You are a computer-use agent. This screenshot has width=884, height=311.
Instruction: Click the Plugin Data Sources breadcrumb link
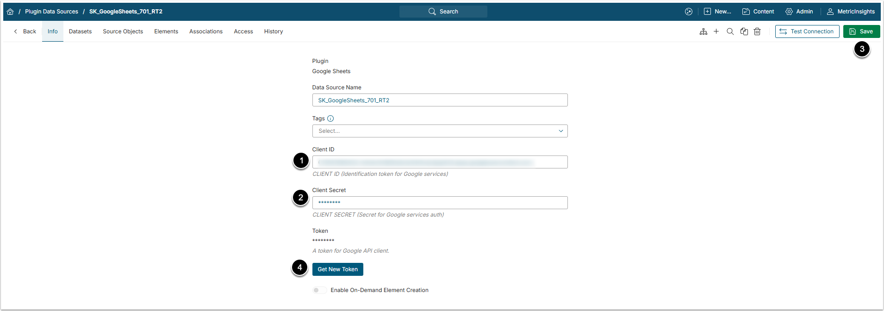point(51,12)
